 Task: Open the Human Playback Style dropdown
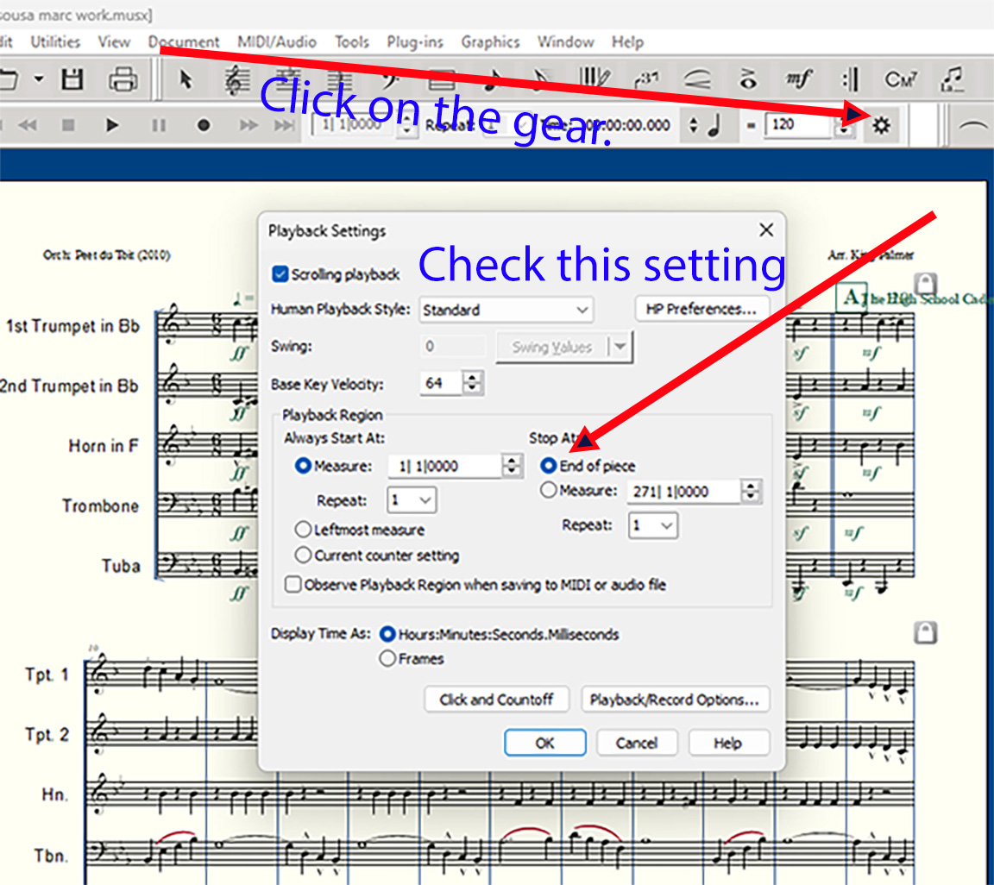(x=506, y=310)
